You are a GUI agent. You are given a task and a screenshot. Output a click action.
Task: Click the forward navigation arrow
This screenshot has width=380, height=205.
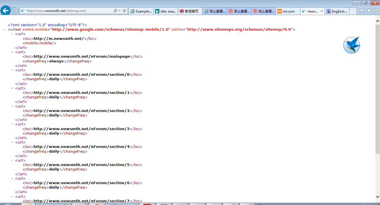pyautogui.click(x=15, y=11)
